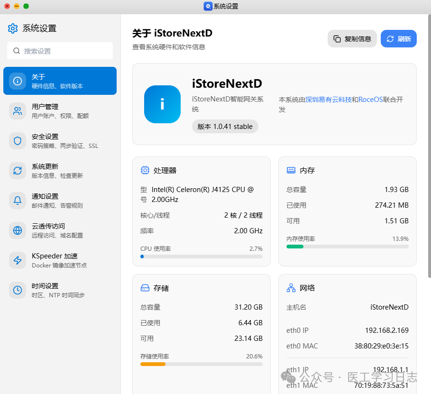Click the Intel(R) Celeron(R) J4125 model text
The height and width of the screenshot is (394, 431).
(x=202, y=194)
